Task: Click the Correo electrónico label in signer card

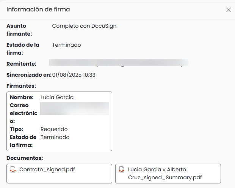Action: (23, 113)
